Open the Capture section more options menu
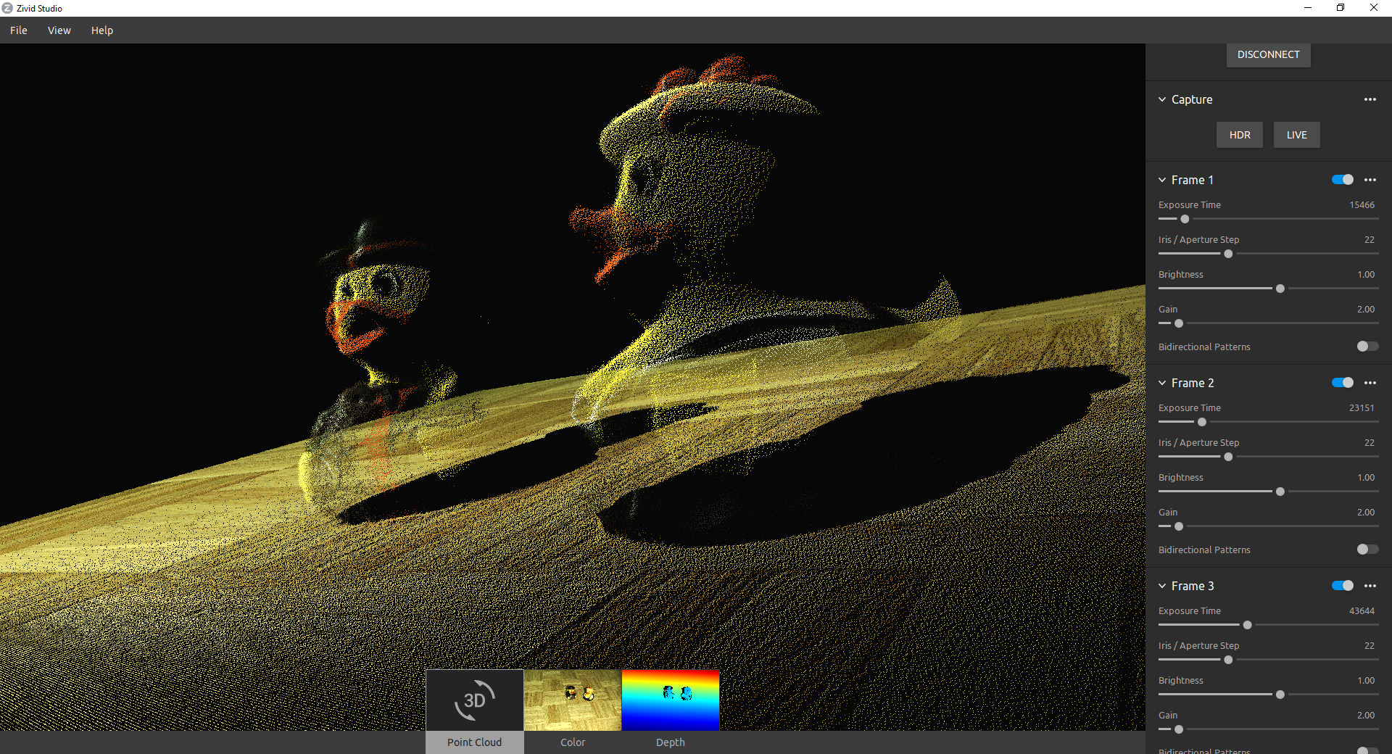The image size is (1392, 754). (x=1370, y=99)
